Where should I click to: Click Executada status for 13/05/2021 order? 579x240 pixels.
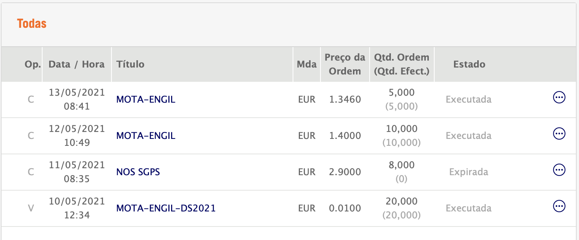click(469, 100)
